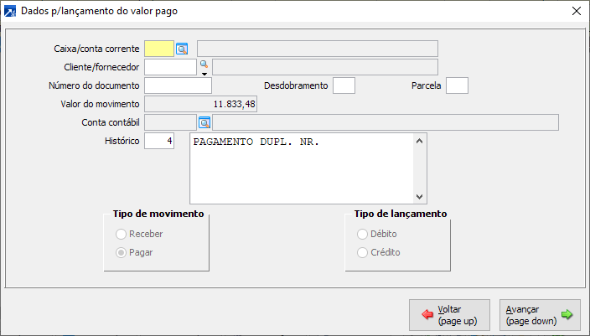The height and width of the screenshot is (336, 590).
Task: Click the Desdobramento label
Action: click(296, 85)
